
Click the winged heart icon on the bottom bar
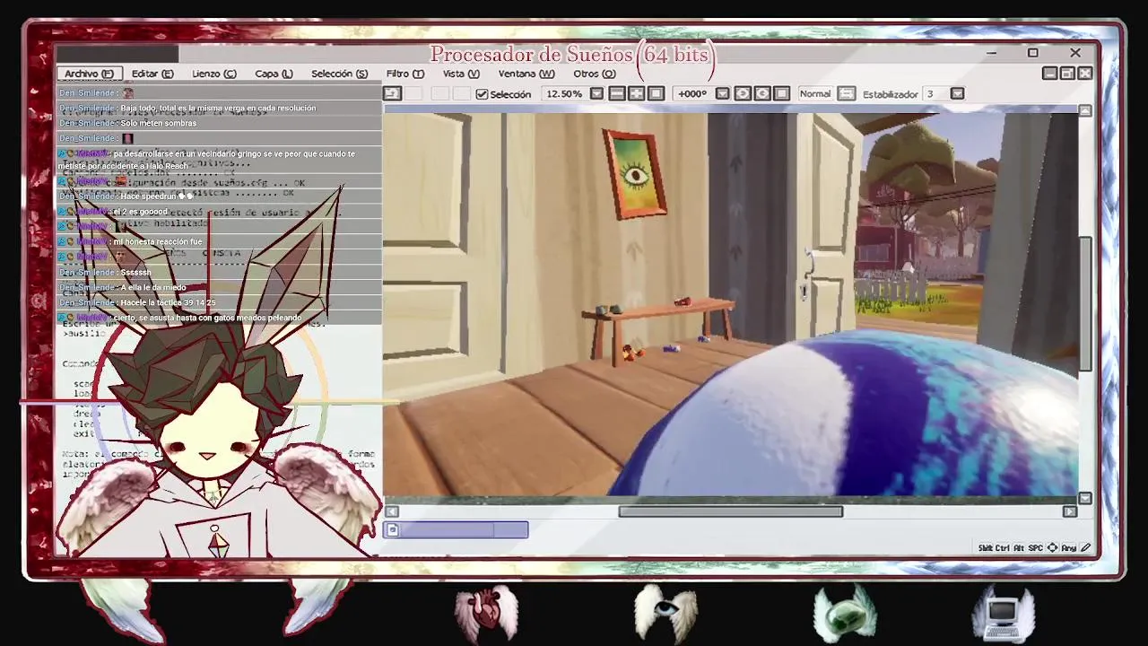486,612
